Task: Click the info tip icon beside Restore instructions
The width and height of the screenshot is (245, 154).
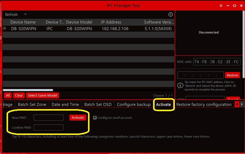Action: (180, 86)
